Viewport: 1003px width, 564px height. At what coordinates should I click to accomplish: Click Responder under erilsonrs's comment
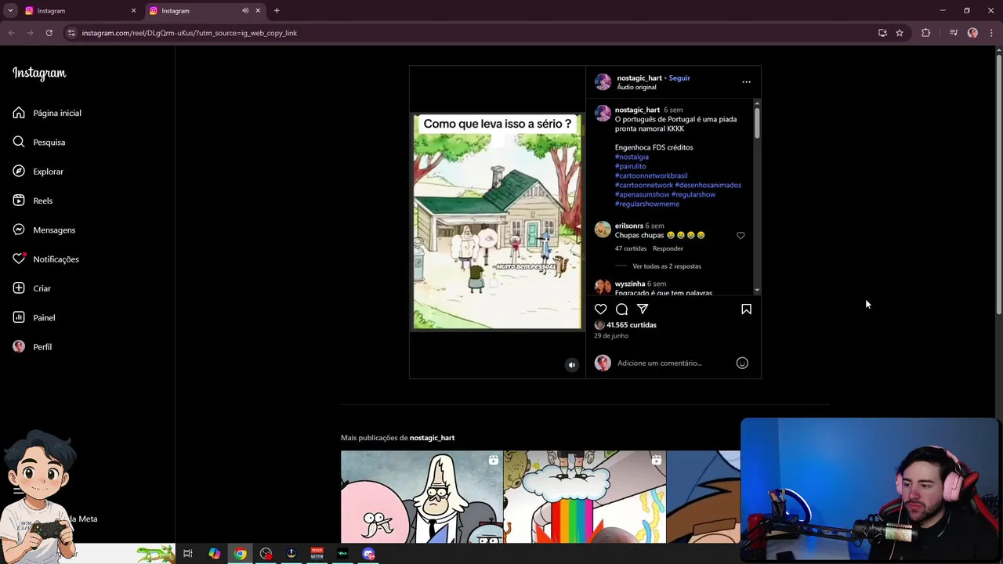[x=668, y=248]
